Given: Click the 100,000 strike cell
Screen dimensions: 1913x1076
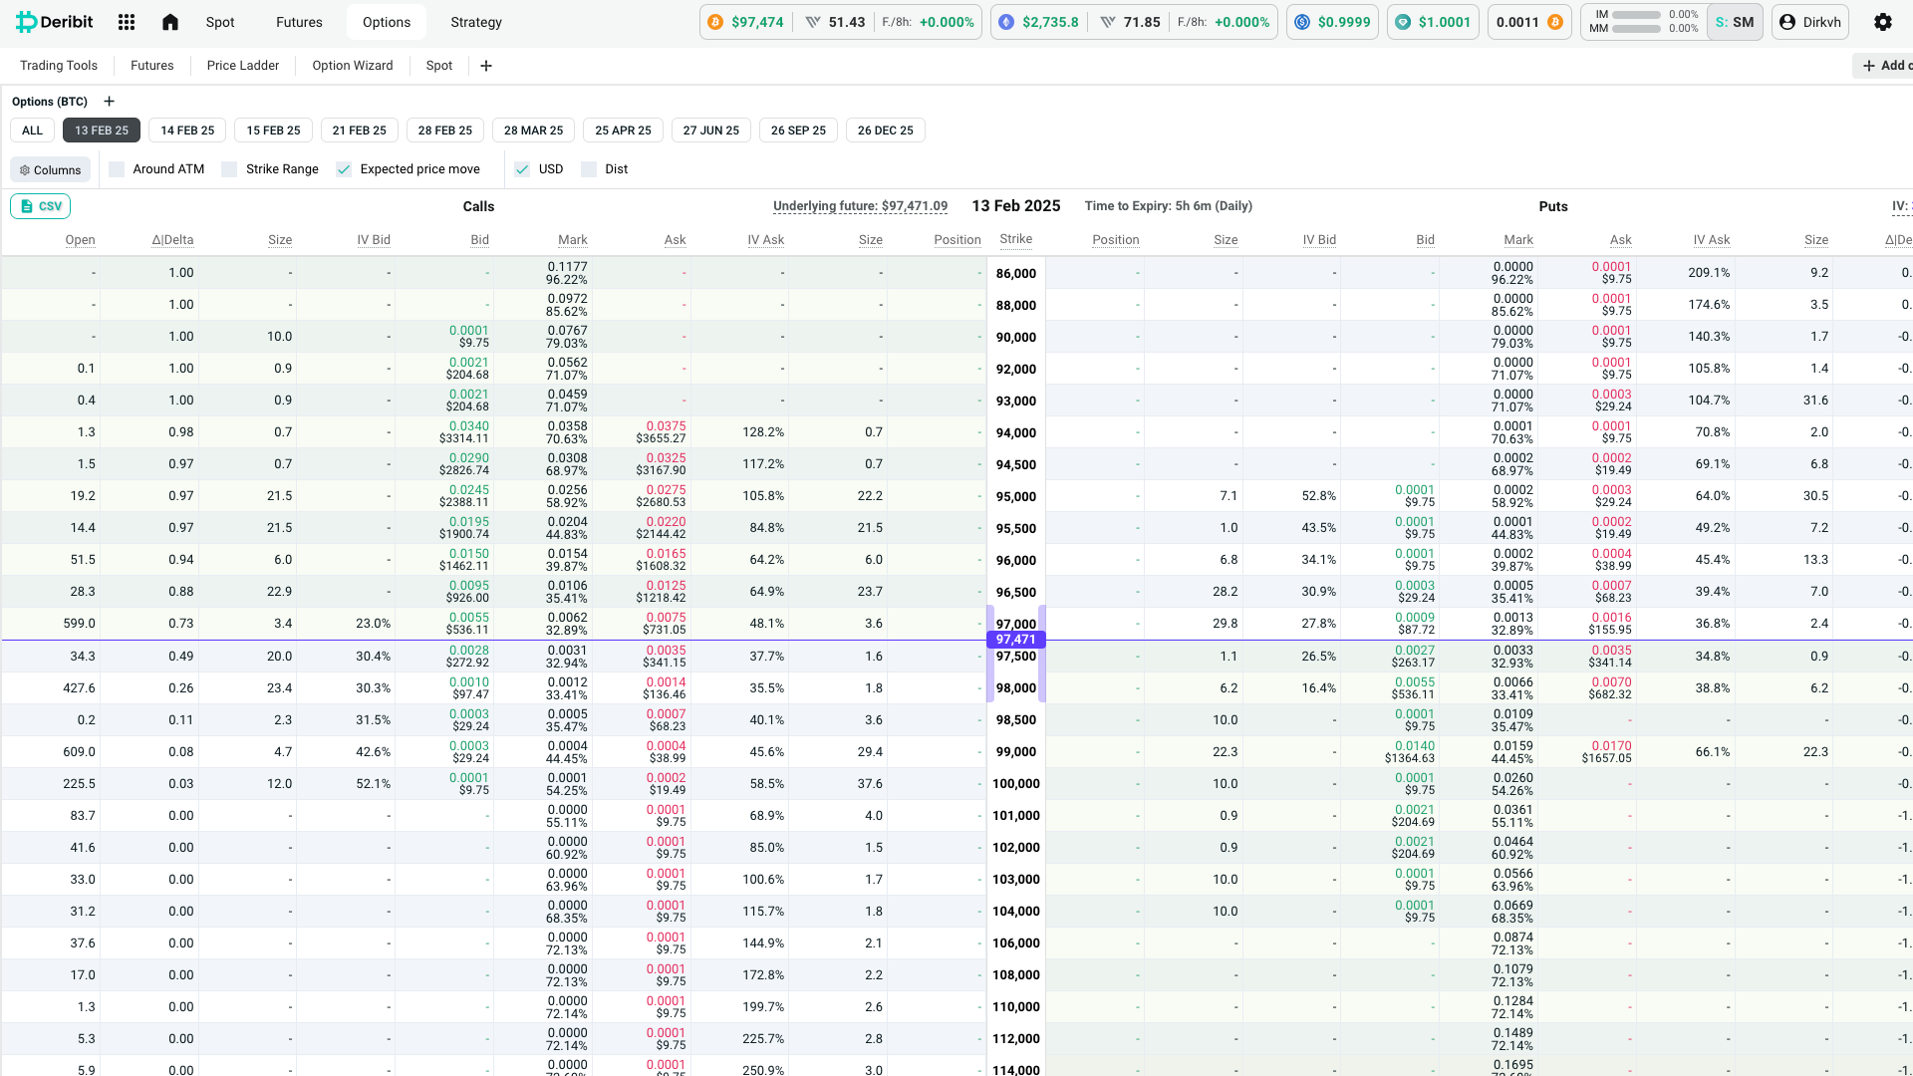Looking at the screenshot, I should coord(1016,784).
